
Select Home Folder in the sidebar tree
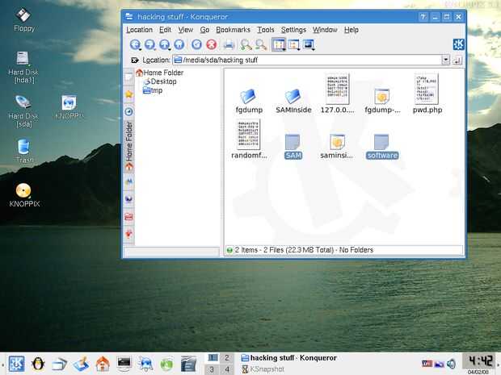[x=160, y=73]
